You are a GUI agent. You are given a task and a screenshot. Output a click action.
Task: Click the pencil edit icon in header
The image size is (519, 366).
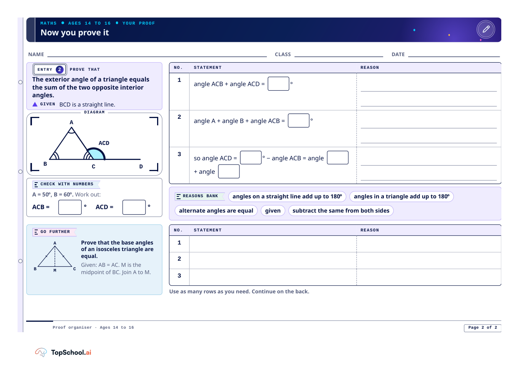click(486, 29)
